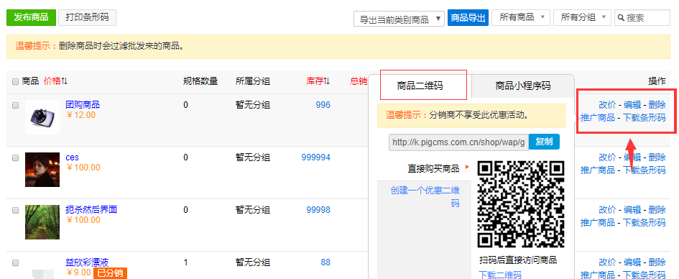
Task: Open the 导出当前类别商品 dropdown
Action: click(x=399, y=19)
